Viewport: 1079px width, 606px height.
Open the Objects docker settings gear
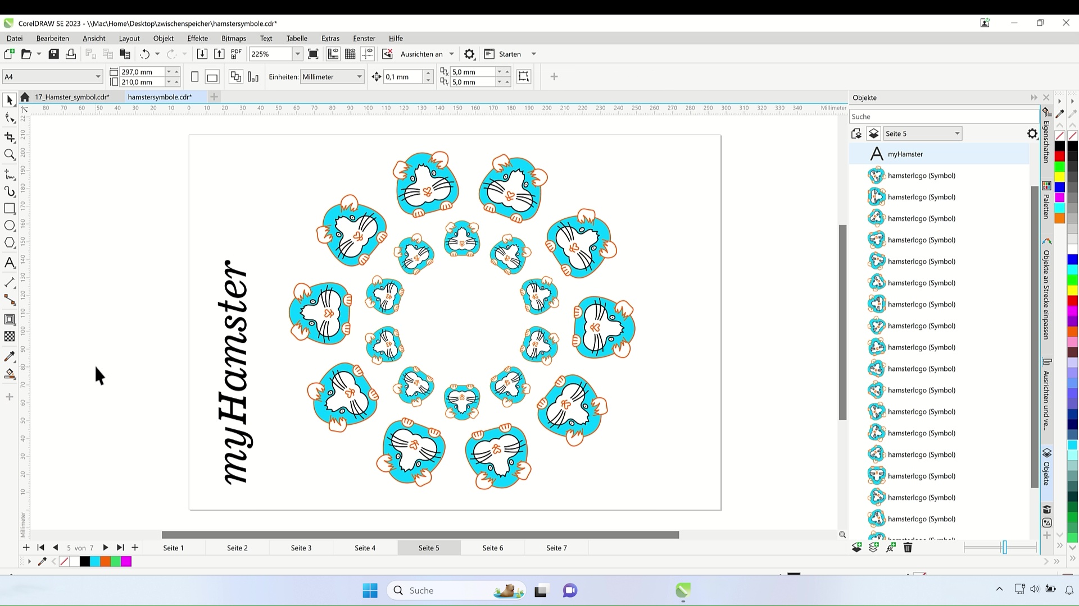(x=1032, y=134)
